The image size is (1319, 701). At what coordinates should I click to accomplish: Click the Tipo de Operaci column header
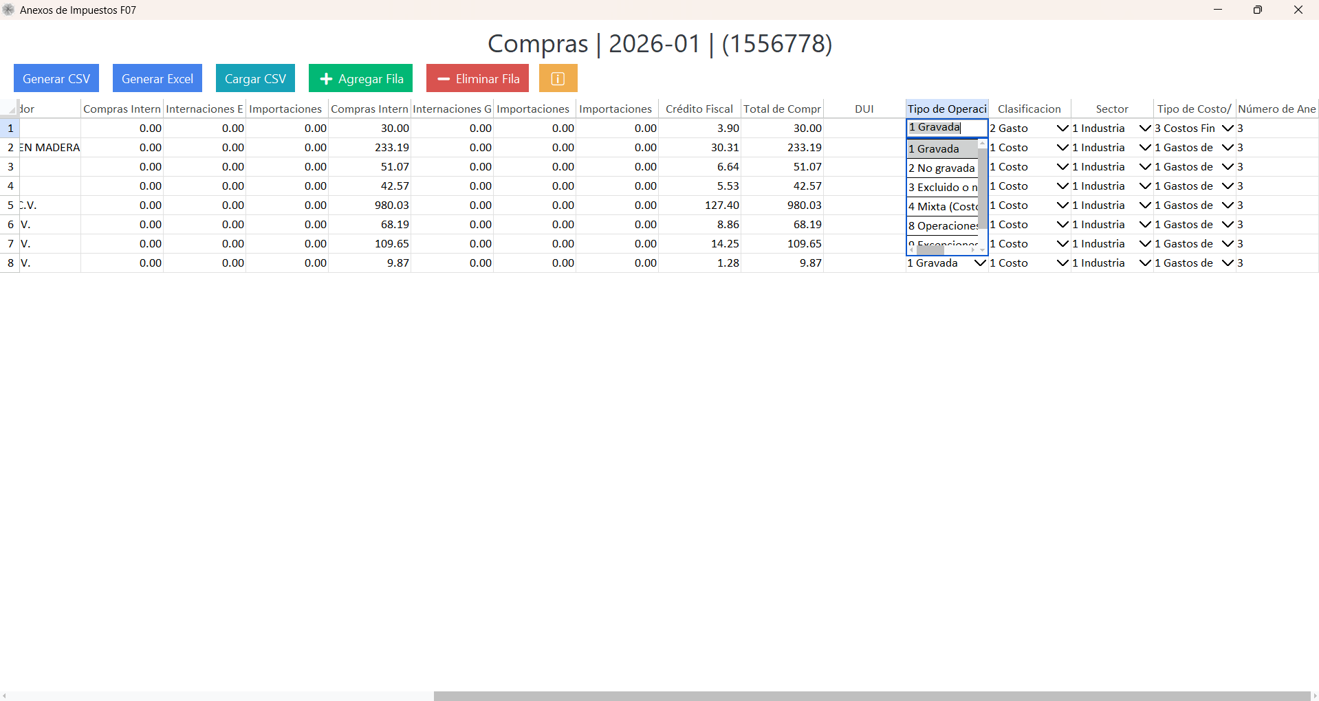click(947, 109)
